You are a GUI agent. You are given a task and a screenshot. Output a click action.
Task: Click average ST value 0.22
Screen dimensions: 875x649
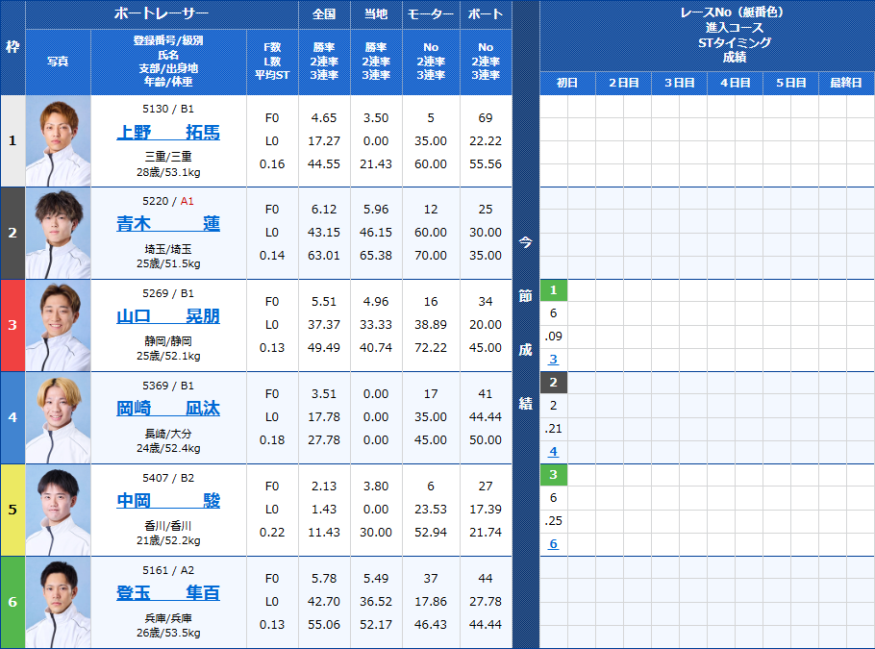coord(272,533)
